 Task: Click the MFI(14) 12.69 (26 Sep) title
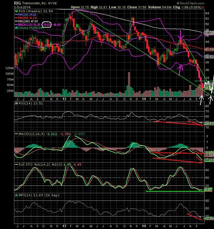(39, 195)
